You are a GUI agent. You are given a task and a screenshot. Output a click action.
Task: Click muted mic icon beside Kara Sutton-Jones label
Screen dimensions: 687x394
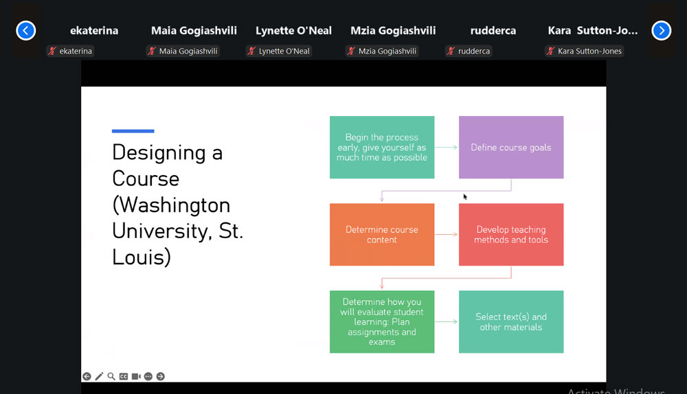(551, 51)
